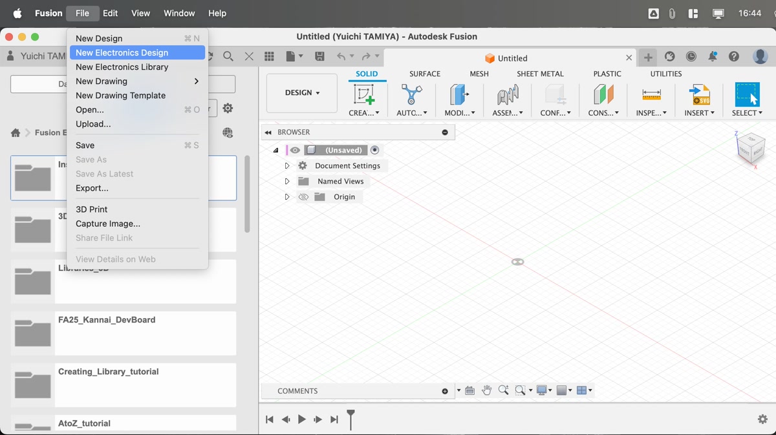Open the Edit menu in menu bar
The width and height of the screenshot is (776, 435).
(110, 13)
